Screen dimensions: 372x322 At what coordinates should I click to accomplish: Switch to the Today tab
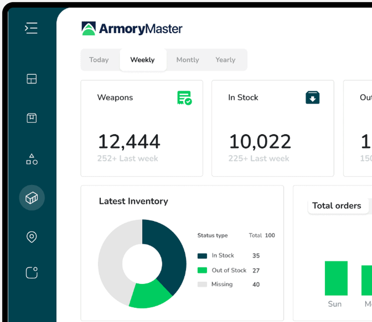click(x=99, y=60)
